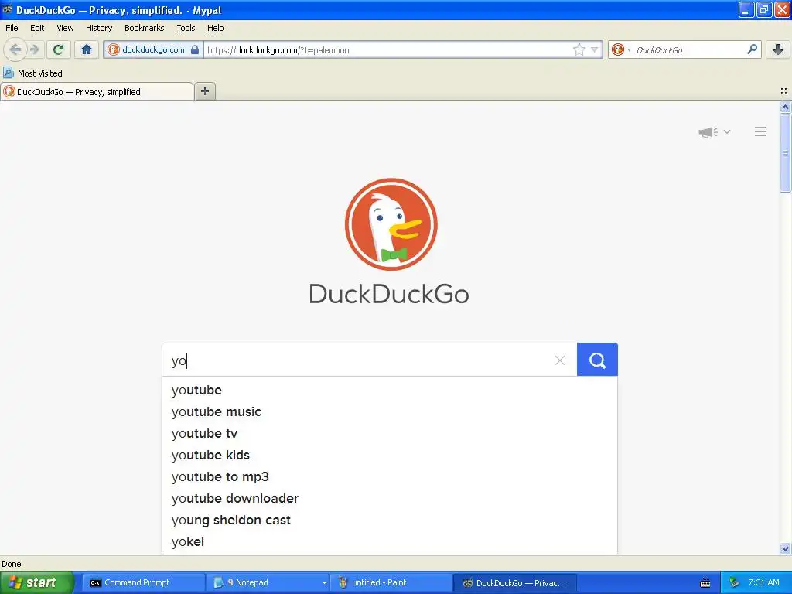Screen dimensions: 792x594
Task: Choose the "yokel" suggestion
Action: point(390,542)
